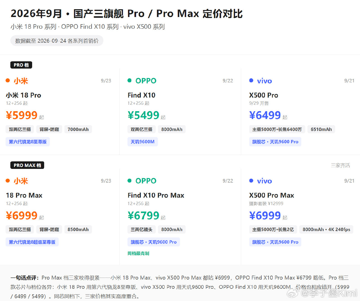Click the orange dot beside 小米 in 小米 18 Pro card
This screenshot has height=301, width=360.
pos(8,81)
